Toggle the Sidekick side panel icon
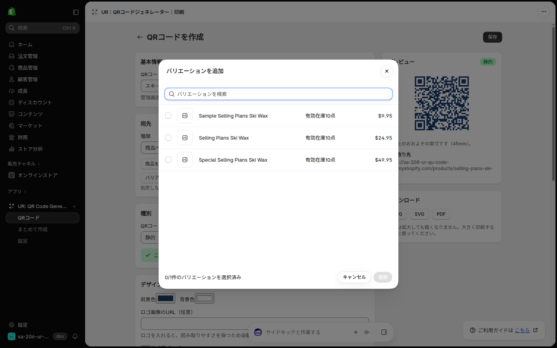This screenshot has width=557, height=348. 384,332
